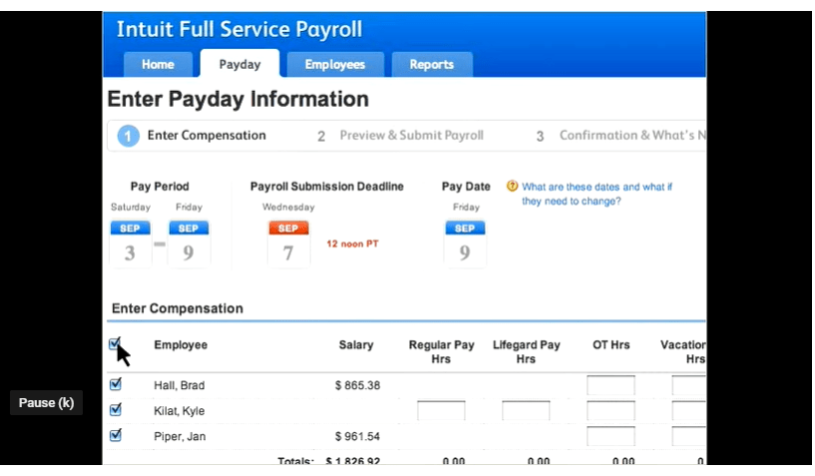
Task: Click the question mark help icon
Action: (x=512, y=186)
